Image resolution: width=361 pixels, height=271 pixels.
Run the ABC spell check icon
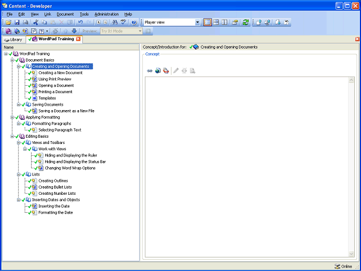(x=124, y=22)
